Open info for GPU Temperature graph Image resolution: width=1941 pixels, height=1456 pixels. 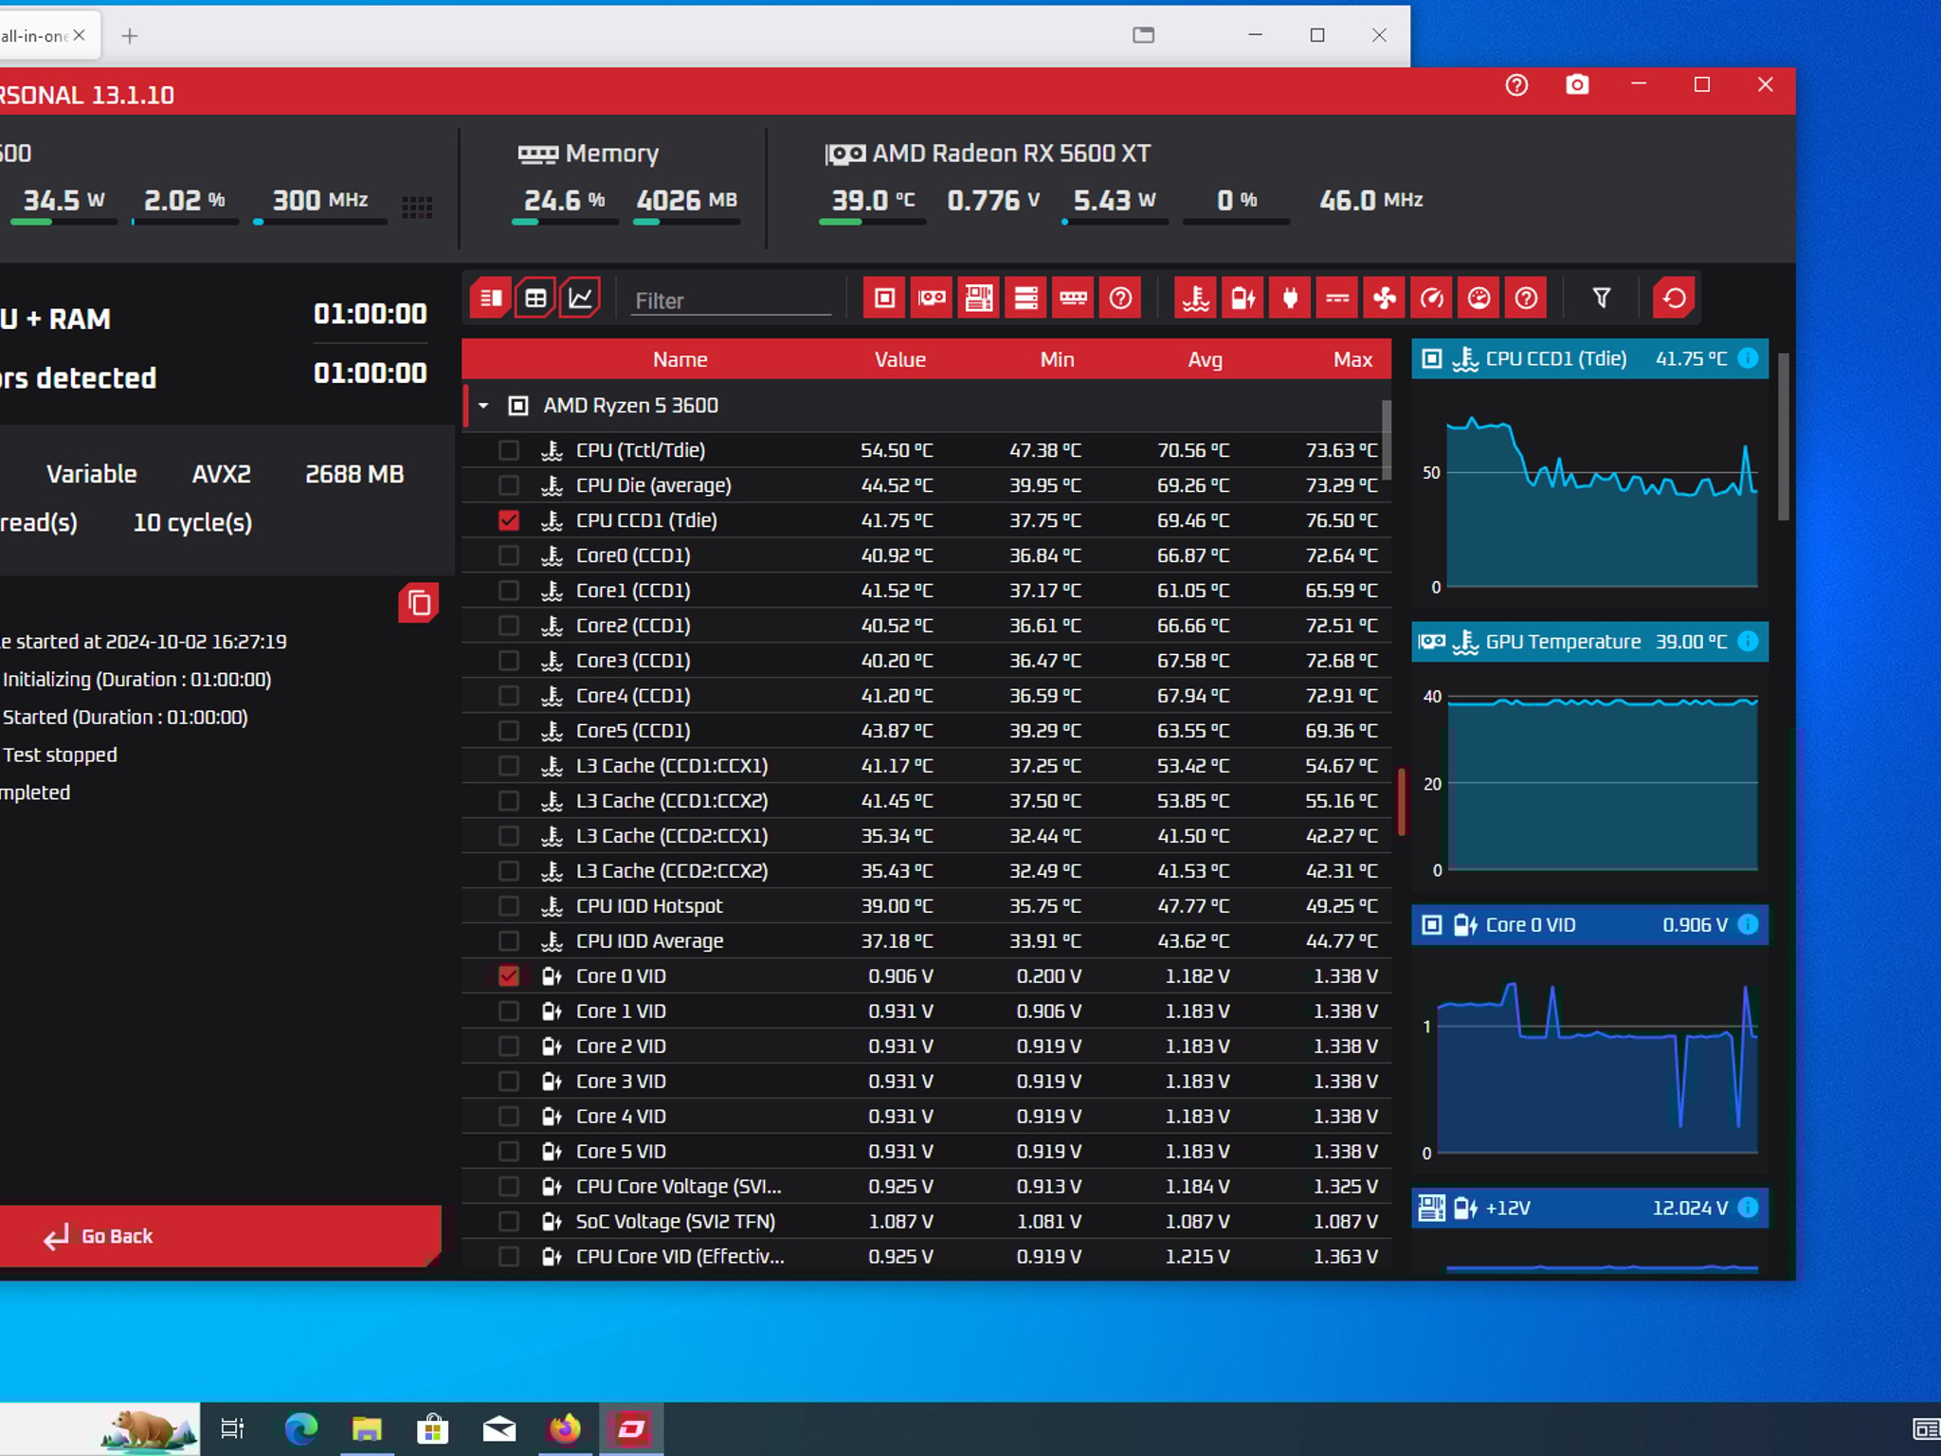1749,642
